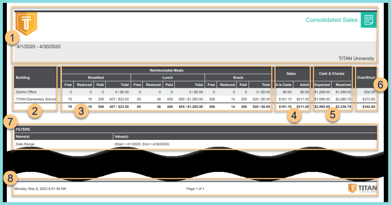Click the green report icon beside Consolidated Sales
391x205 pixels.
click(x=369, y=20)
